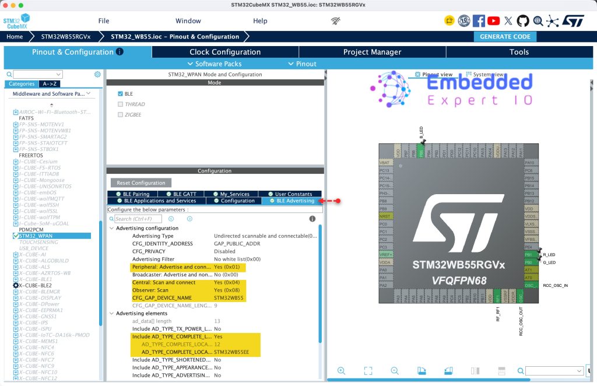The height and width of the screenshot is (386, 597).
Task: Enable the ZIGBEE mode checkbox
Action: coord(120,114)
